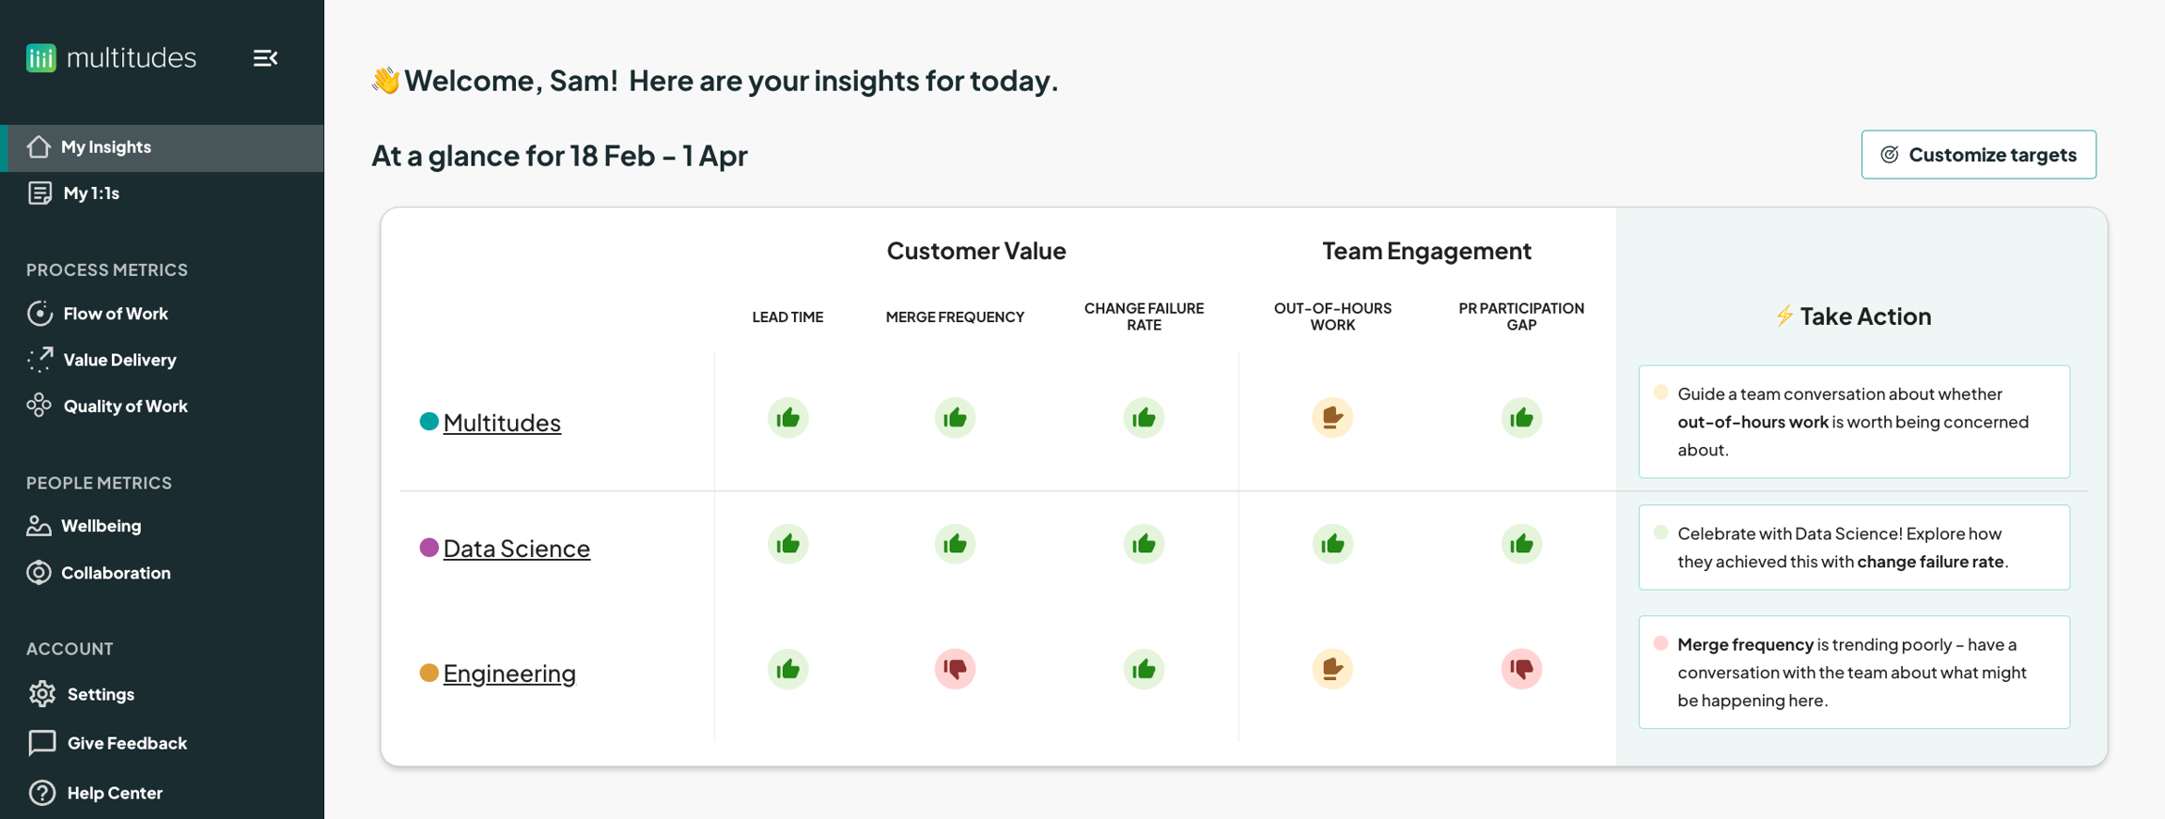Collapse the sidebar with the menu toggle icon
The width and height of the screenshot is (2165, 819).
(x=265, y=58)
